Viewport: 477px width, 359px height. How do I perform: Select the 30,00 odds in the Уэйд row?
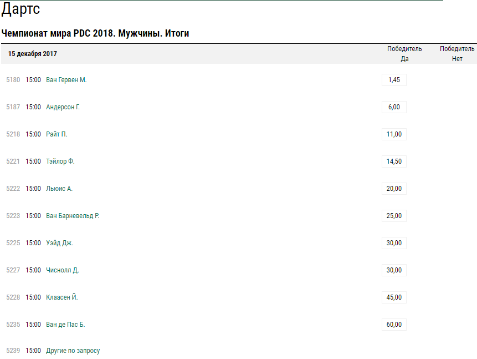[x=394, y=243]
